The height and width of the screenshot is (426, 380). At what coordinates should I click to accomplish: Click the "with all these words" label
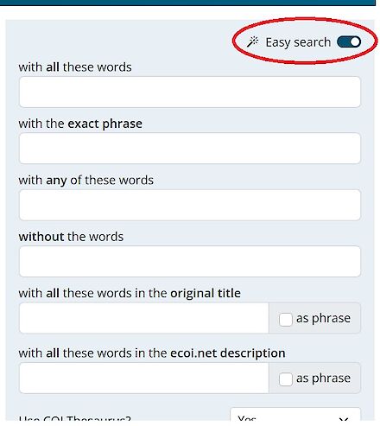[x=75, y=67]
